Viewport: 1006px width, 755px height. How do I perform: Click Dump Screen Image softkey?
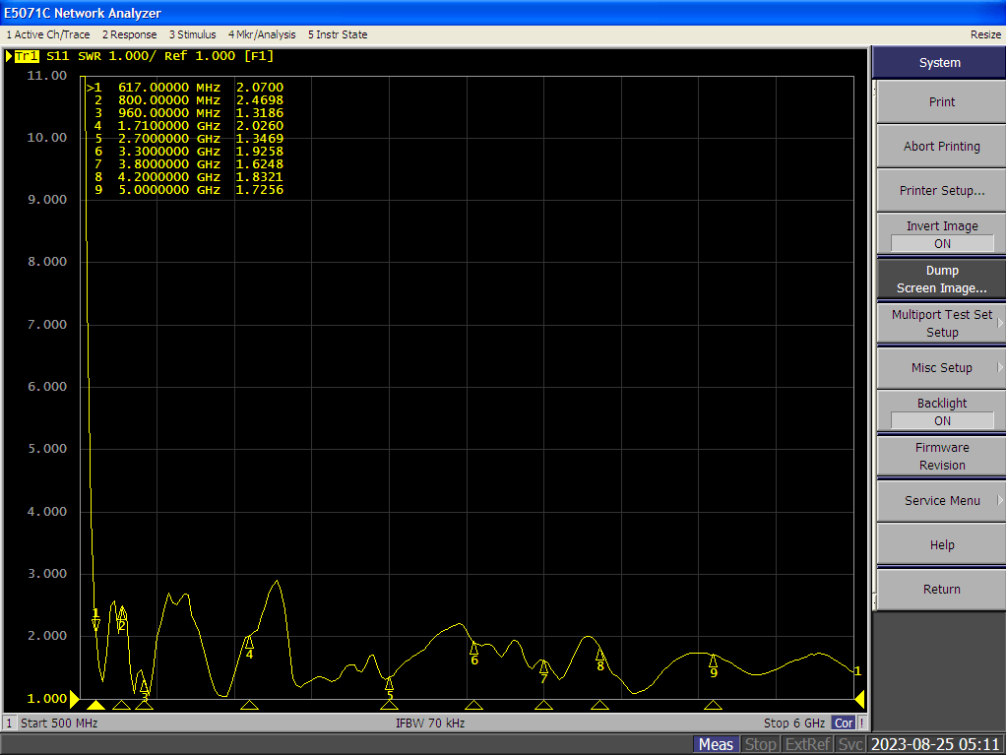click(x=941, y=279)
